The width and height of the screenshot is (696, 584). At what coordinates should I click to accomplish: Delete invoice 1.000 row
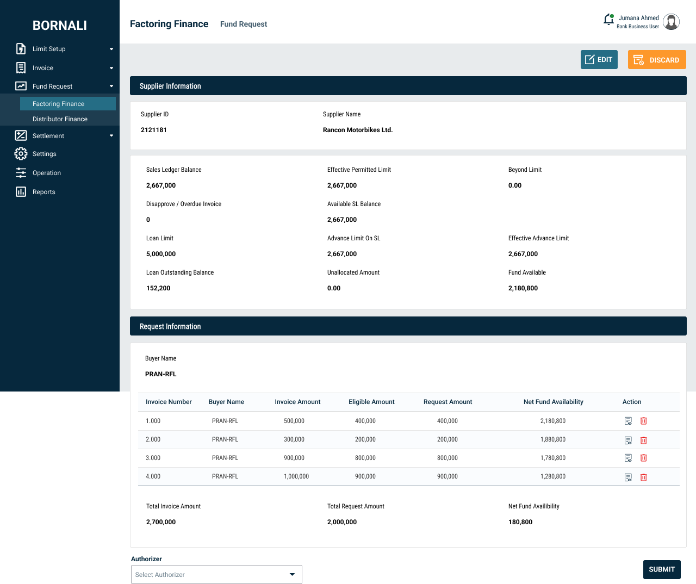pos(643,421)
